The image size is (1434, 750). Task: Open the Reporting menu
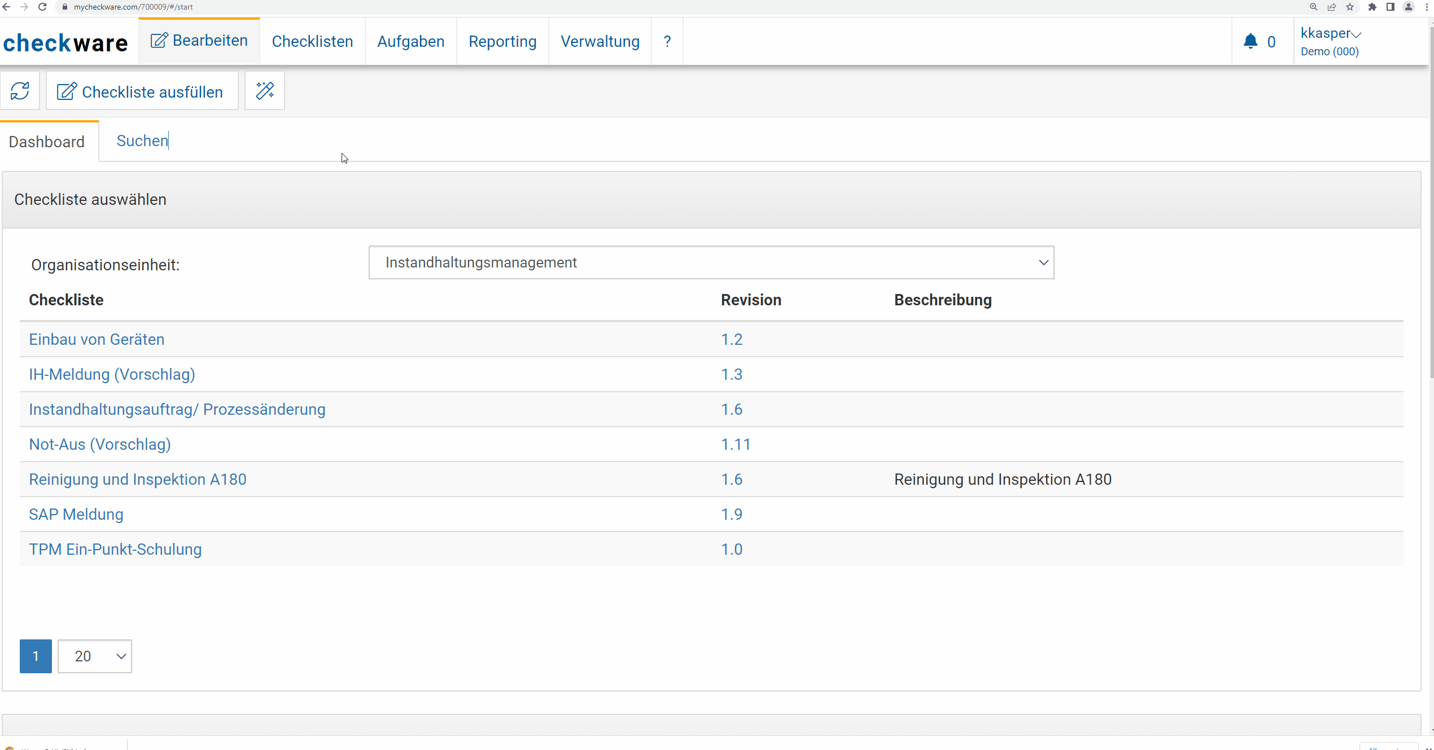502,41
